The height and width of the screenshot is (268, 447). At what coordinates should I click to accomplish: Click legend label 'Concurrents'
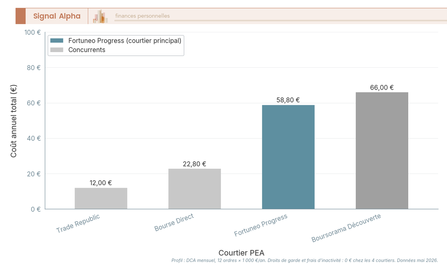tap(87, 50)
